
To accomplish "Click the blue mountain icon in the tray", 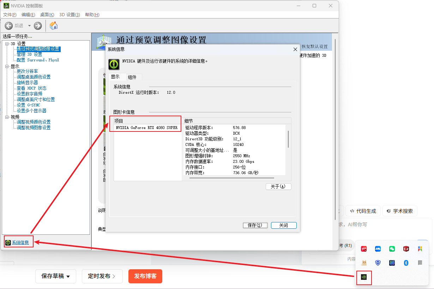I will [x=378, y=249].
